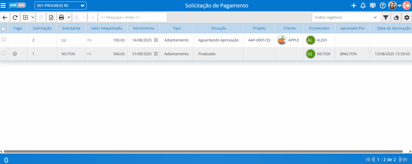The height and width of the screenshot is (164, 412).
Task: Click the Pesquisa search input field
Action: [x=132, y=17]
